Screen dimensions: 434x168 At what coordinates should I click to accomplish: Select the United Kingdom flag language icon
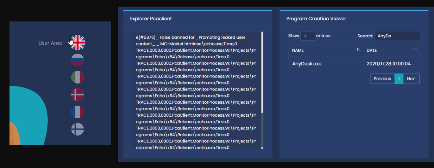[x=78, y=43]
